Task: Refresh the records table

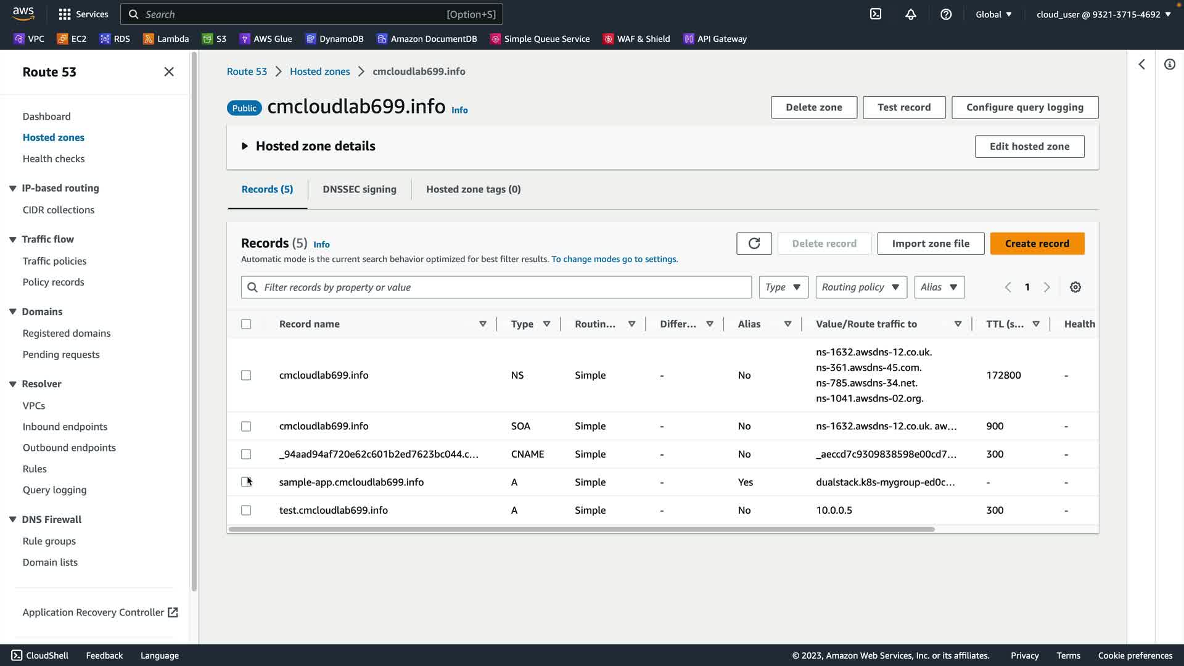Action: (x=754, y=244)
